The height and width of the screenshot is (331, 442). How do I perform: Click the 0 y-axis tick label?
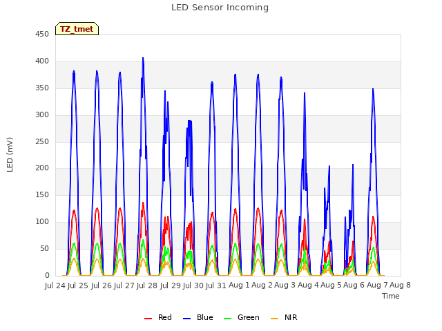click(x=47, y=275)
